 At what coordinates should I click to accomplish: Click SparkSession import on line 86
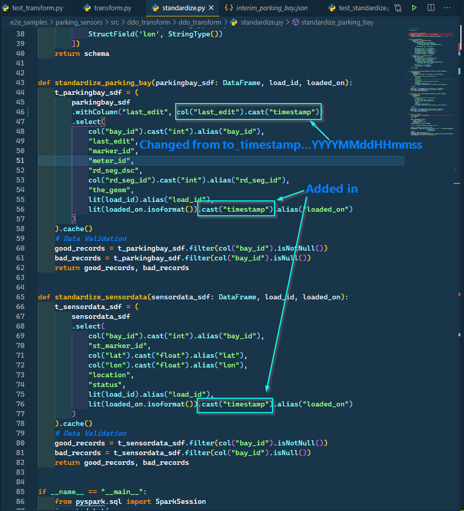click(x=181, y=502)
